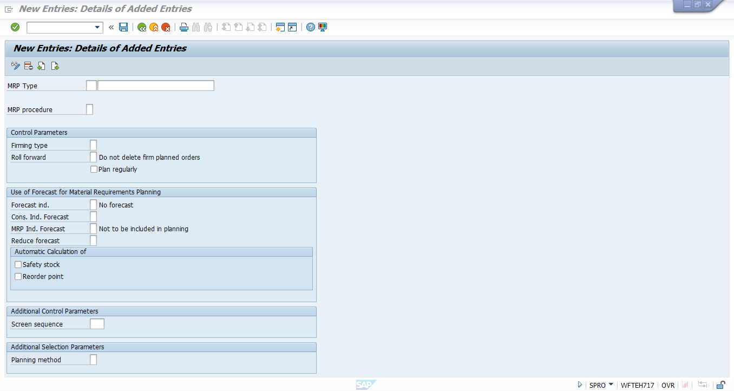The width and height of the screenshot is (734, 391).
Task: Click the Print icon
Action: click(x=184, y=27)
